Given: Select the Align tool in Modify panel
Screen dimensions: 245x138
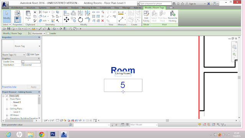Looking at the screenshot, I should click(66, 13).
